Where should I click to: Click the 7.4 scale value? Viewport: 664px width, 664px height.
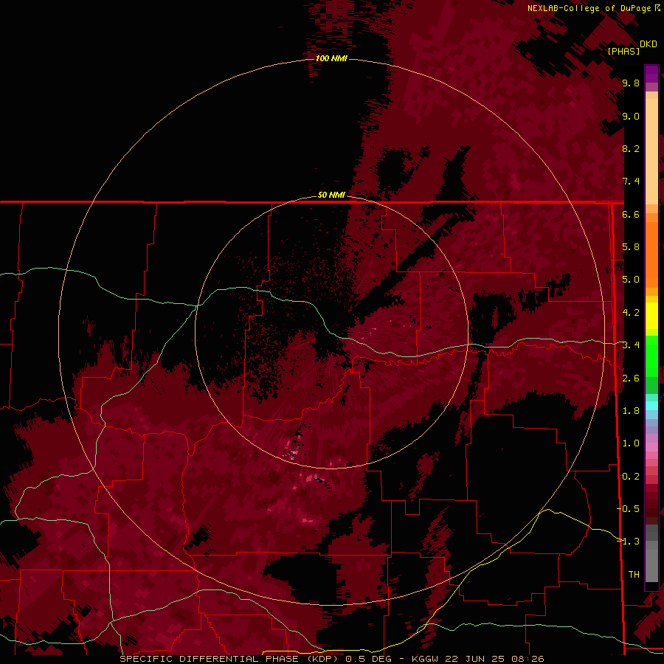(x=631, y=181)
